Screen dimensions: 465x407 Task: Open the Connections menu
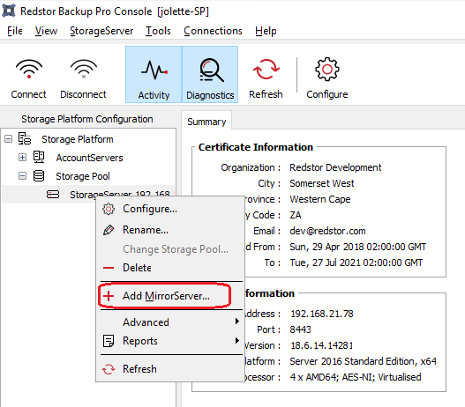point(213,31)
